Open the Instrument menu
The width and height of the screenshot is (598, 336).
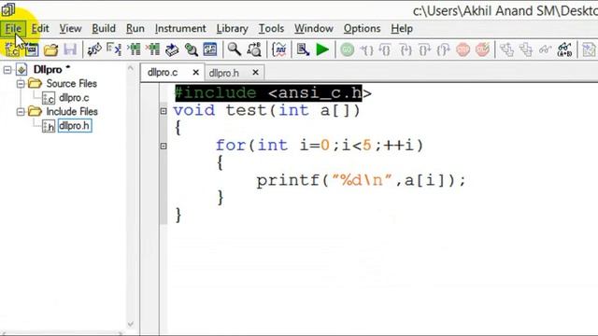click(180, 29)
